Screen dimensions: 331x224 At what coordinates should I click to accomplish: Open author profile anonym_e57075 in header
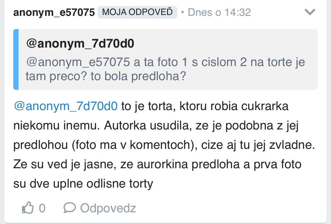click(x=54, y=12)
